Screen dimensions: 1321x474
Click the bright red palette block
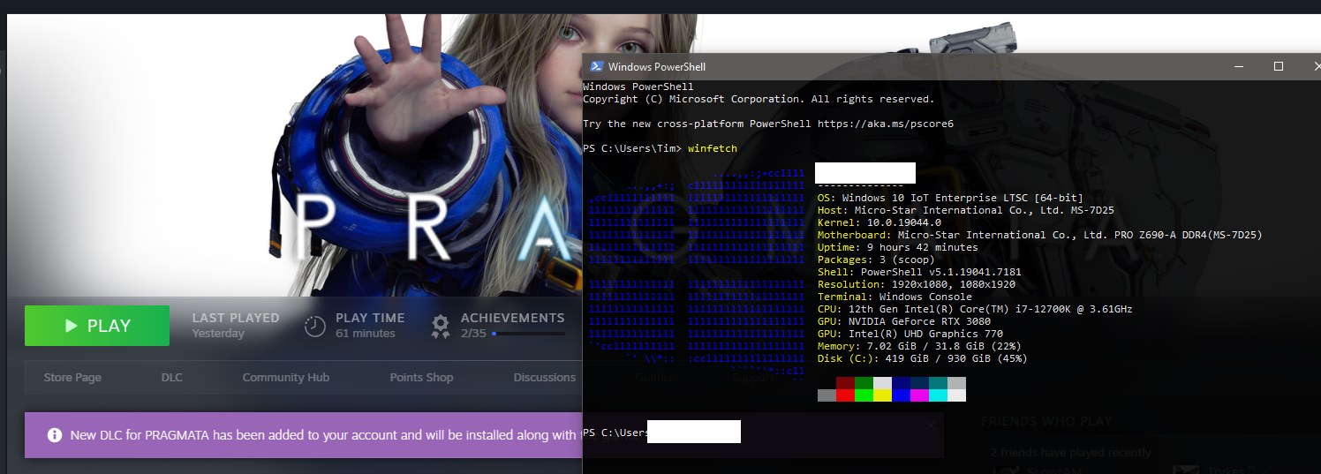845,395
